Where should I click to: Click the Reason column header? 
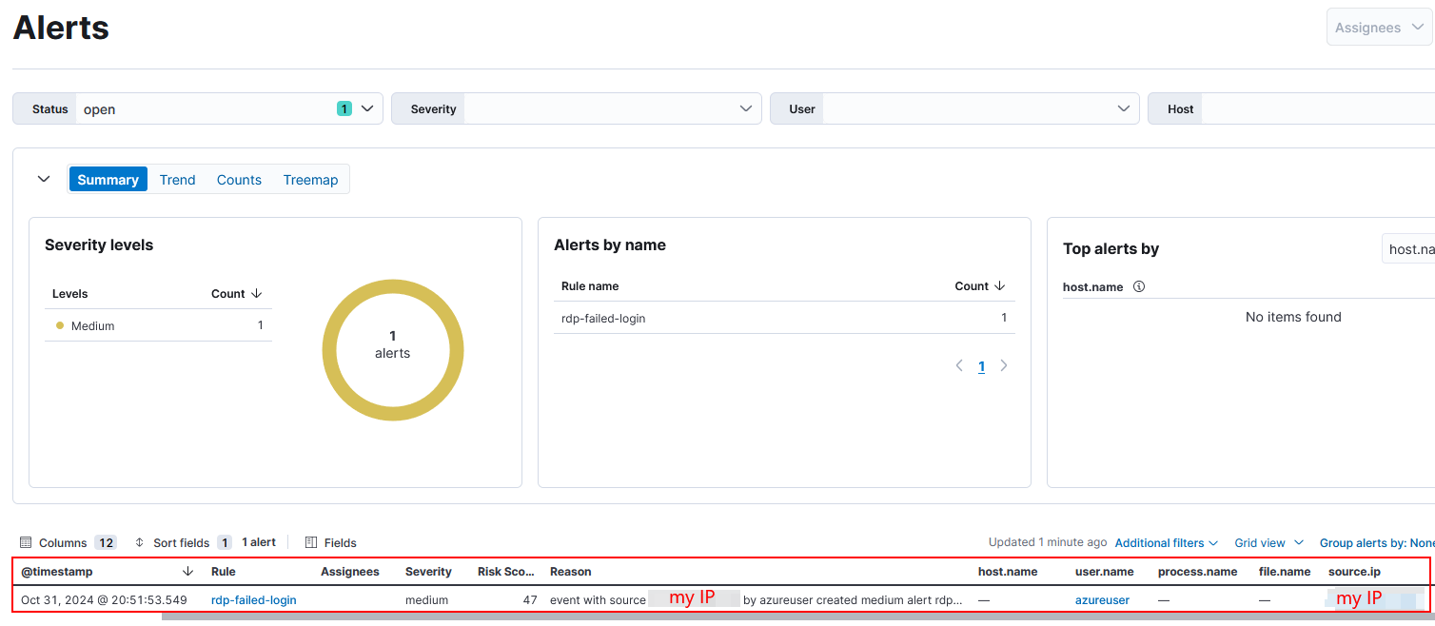571,572
